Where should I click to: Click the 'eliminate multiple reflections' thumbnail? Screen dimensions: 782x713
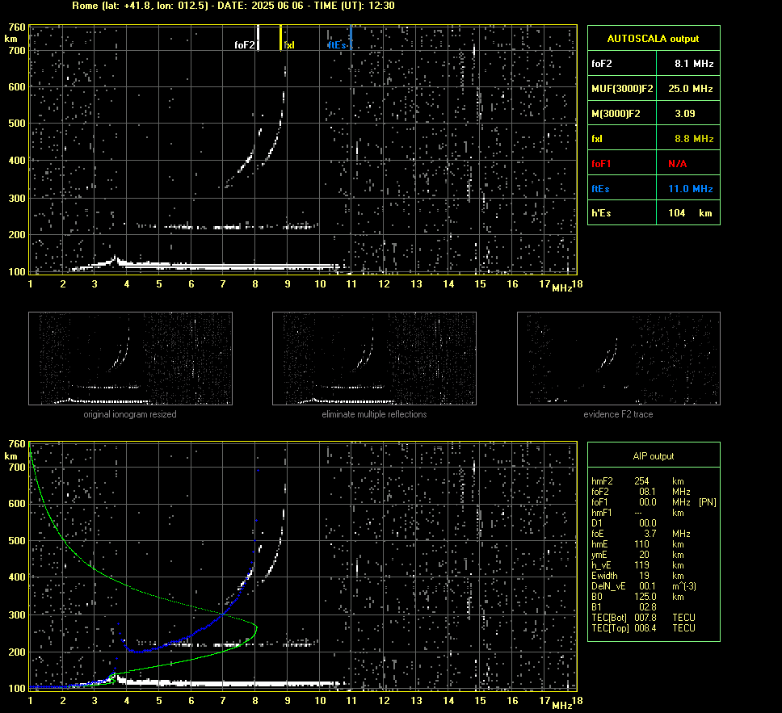374,359
